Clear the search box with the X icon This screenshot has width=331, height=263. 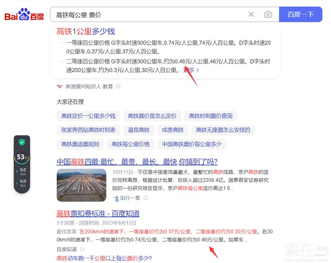[x=251, y=15]
